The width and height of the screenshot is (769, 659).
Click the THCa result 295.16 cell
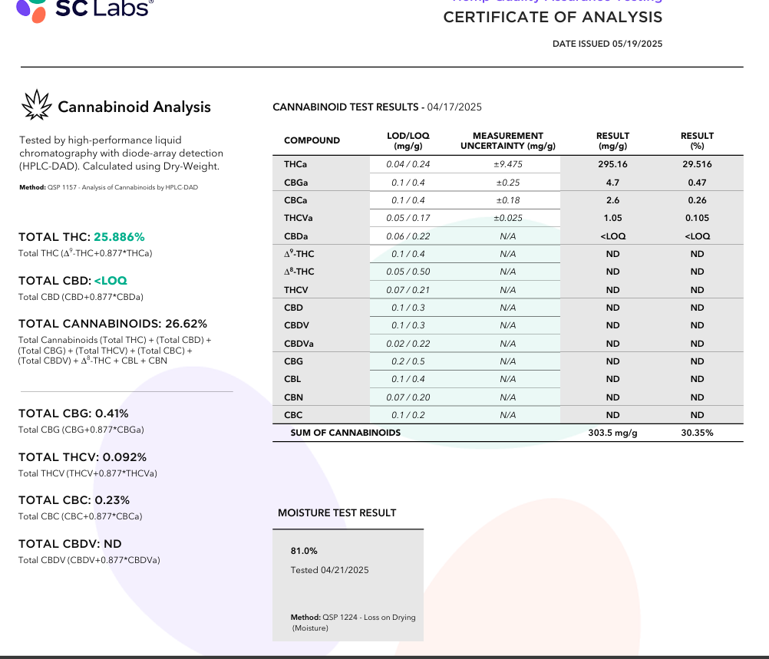[612, 164]
